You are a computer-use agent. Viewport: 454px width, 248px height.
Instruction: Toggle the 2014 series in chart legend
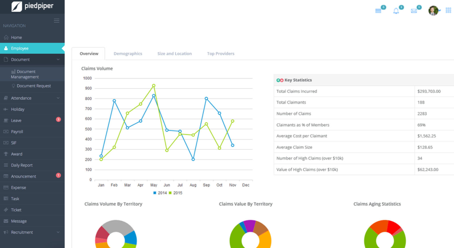[160, 193]
